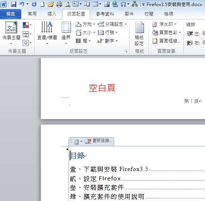Screen dimensions: 205x201
Task: Click the 邊界 margins icon
Action: pos(66,33)
